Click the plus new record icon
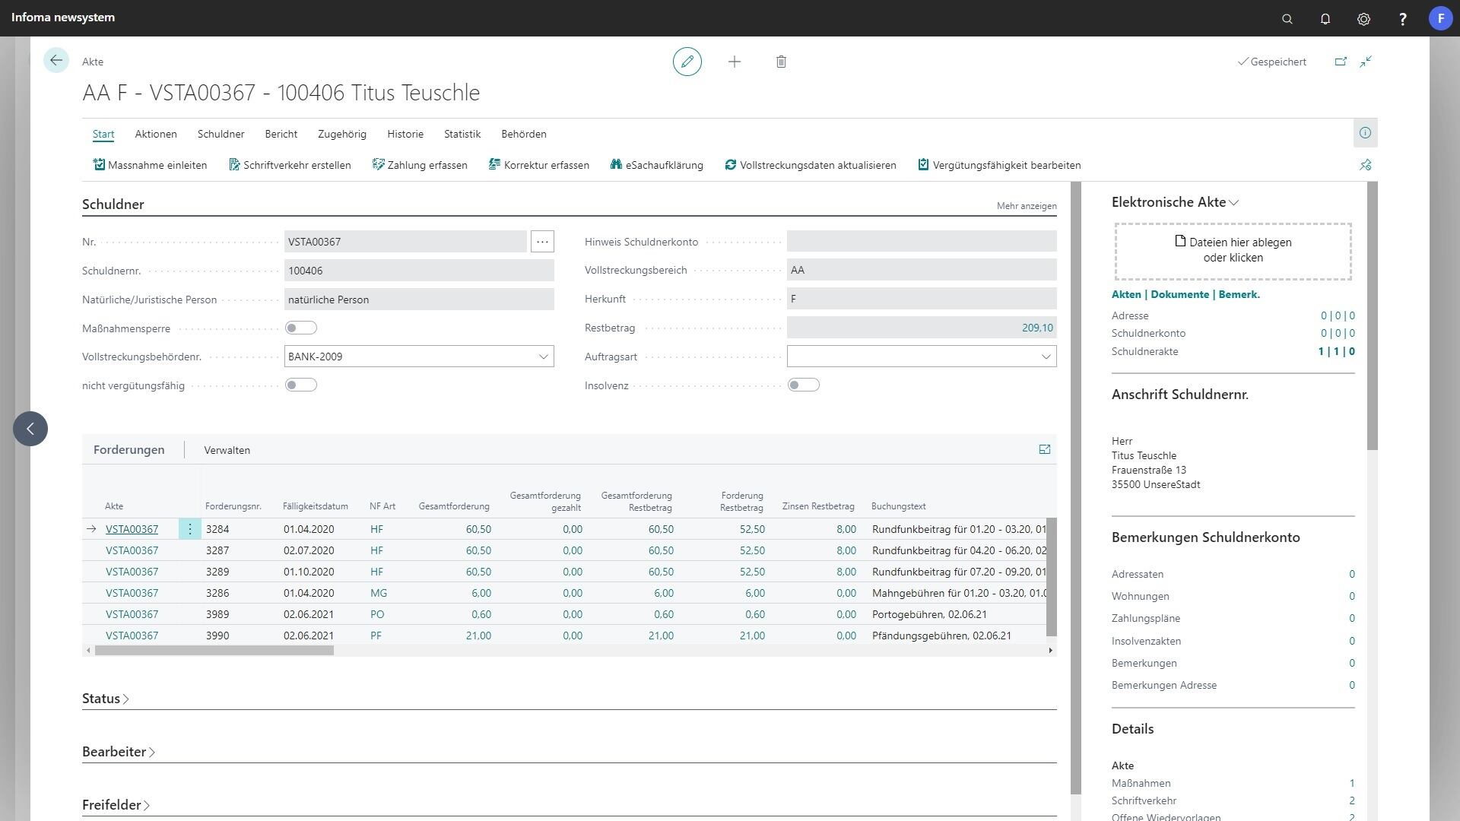The image size is (1460, 821). [x=734, y=62]
